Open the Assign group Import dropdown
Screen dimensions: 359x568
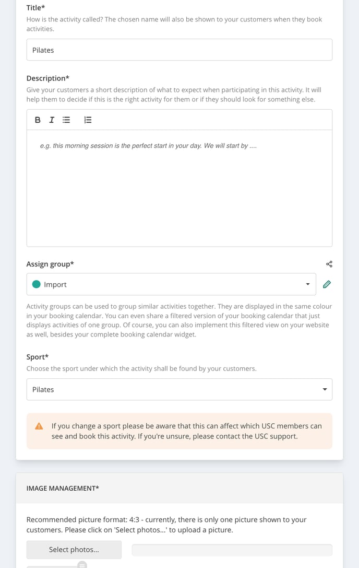pyautogui.click(x=171, y=284)
